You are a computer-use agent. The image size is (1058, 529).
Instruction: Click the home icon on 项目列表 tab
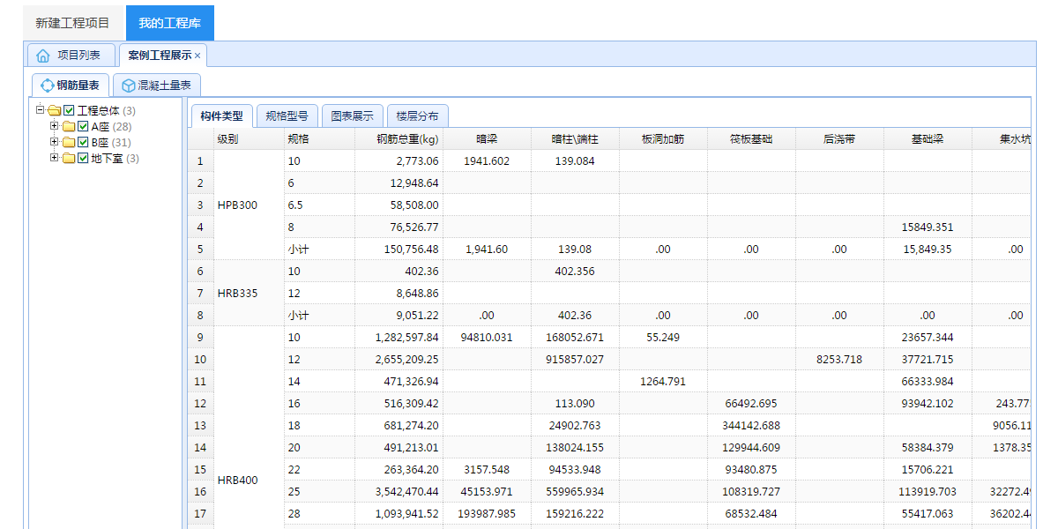click(43, 56)
